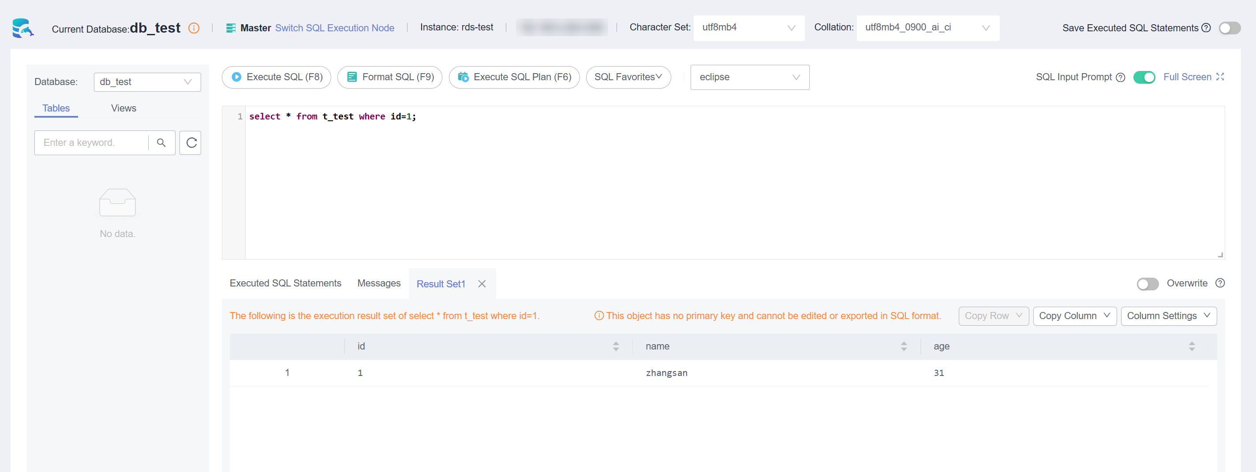Open the Collation utf8mb4_0900_ai_ci dropdown

click(x=927, y=28)
